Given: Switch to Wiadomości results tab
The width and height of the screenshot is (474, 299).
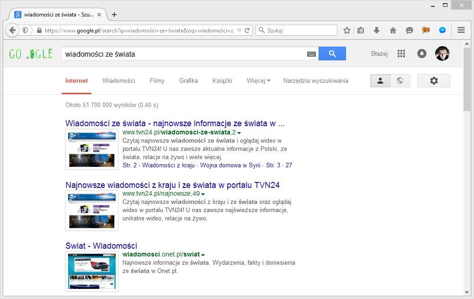Looking at the screenshot, I should click(118, 81).
